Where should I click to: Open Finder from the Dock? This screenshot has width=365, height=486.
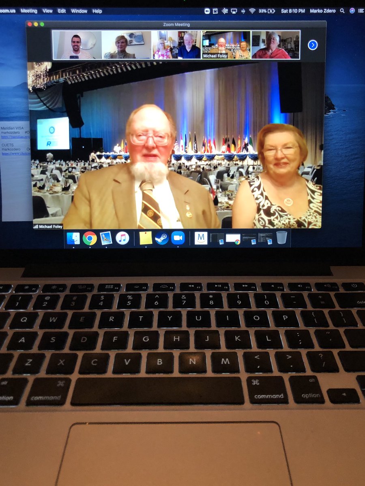coord(73,238)
